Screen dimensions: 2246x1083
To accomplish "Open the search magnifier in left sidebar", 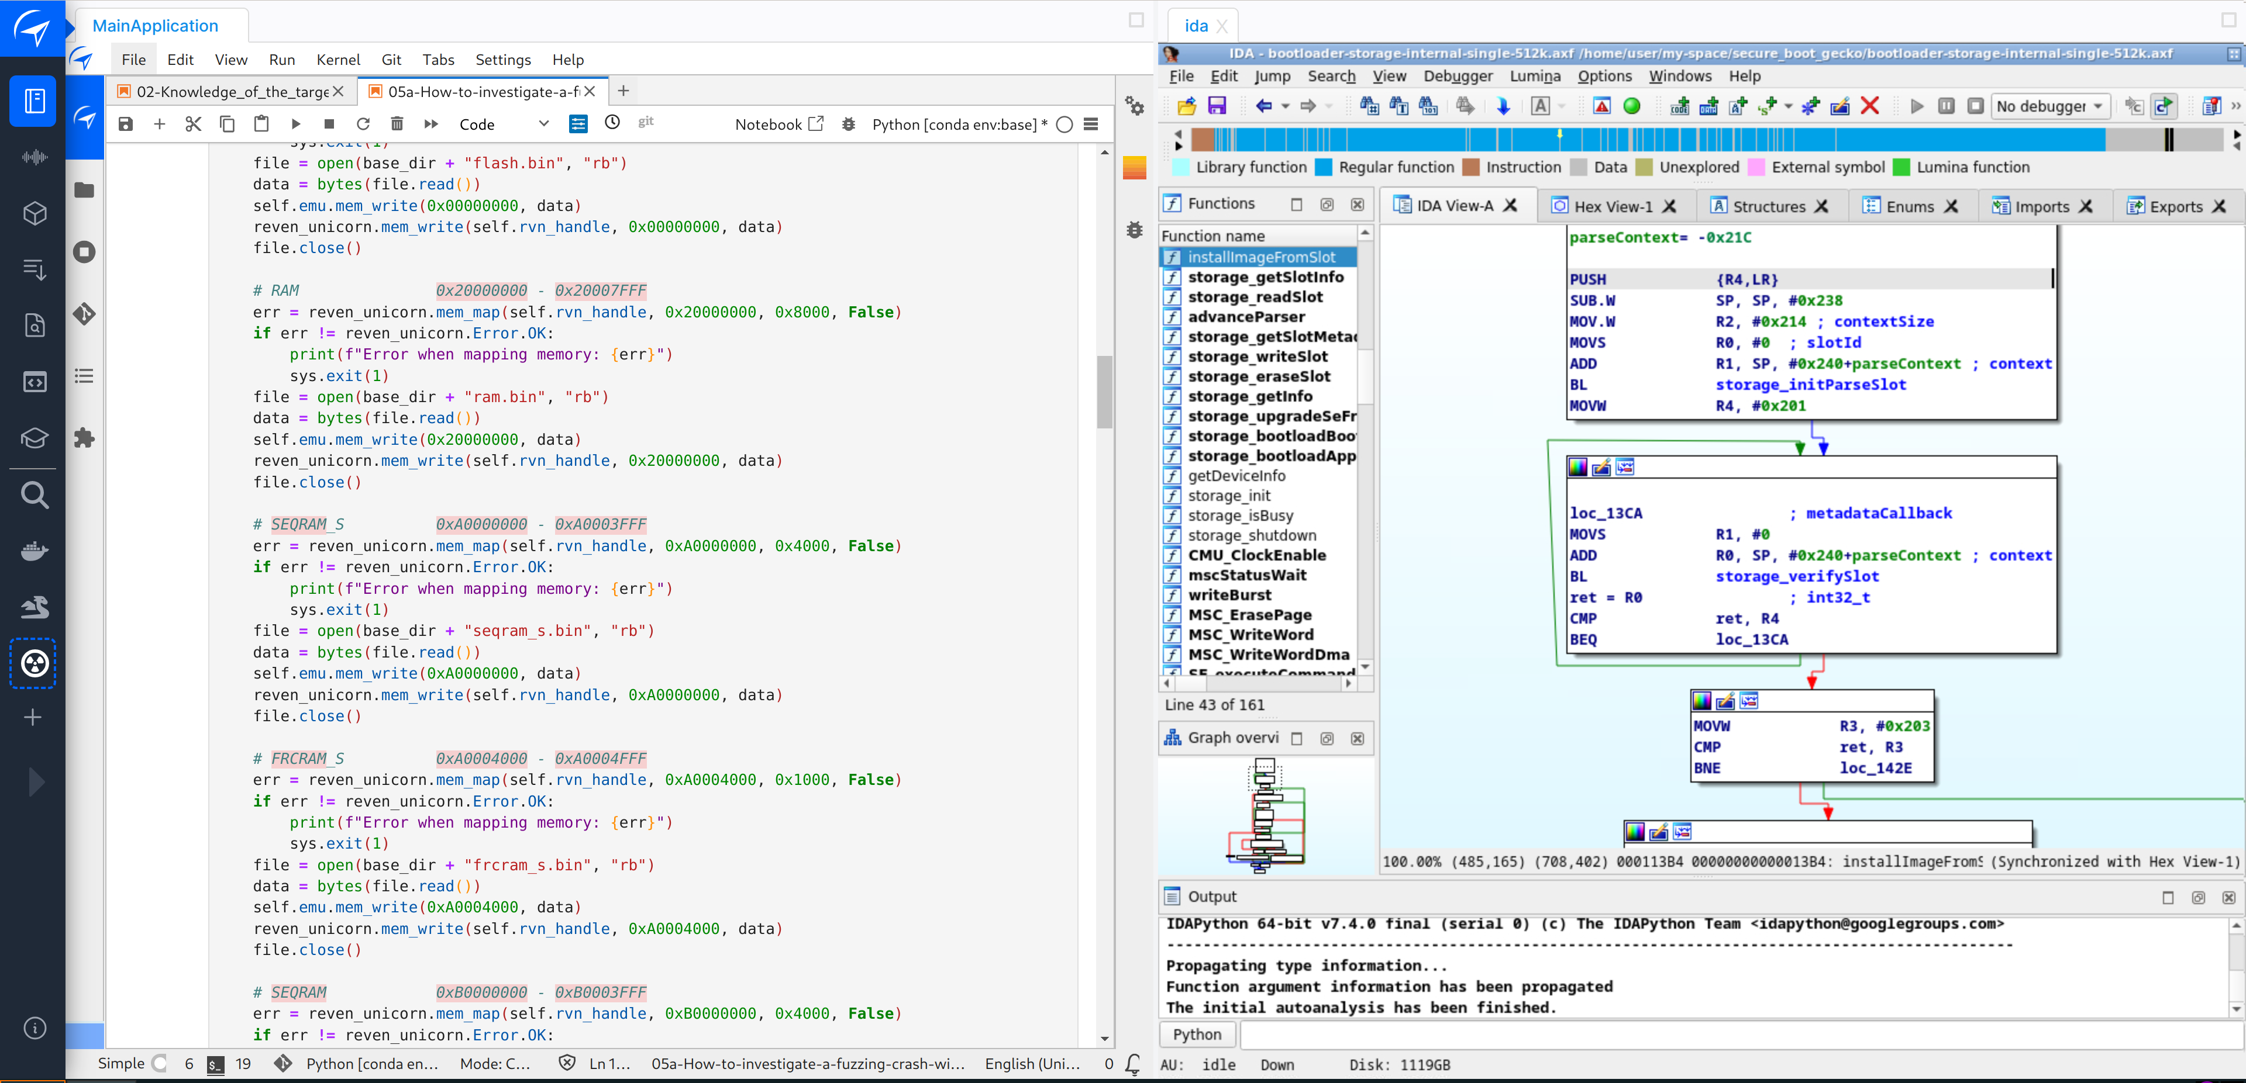I will pos(34,495).
